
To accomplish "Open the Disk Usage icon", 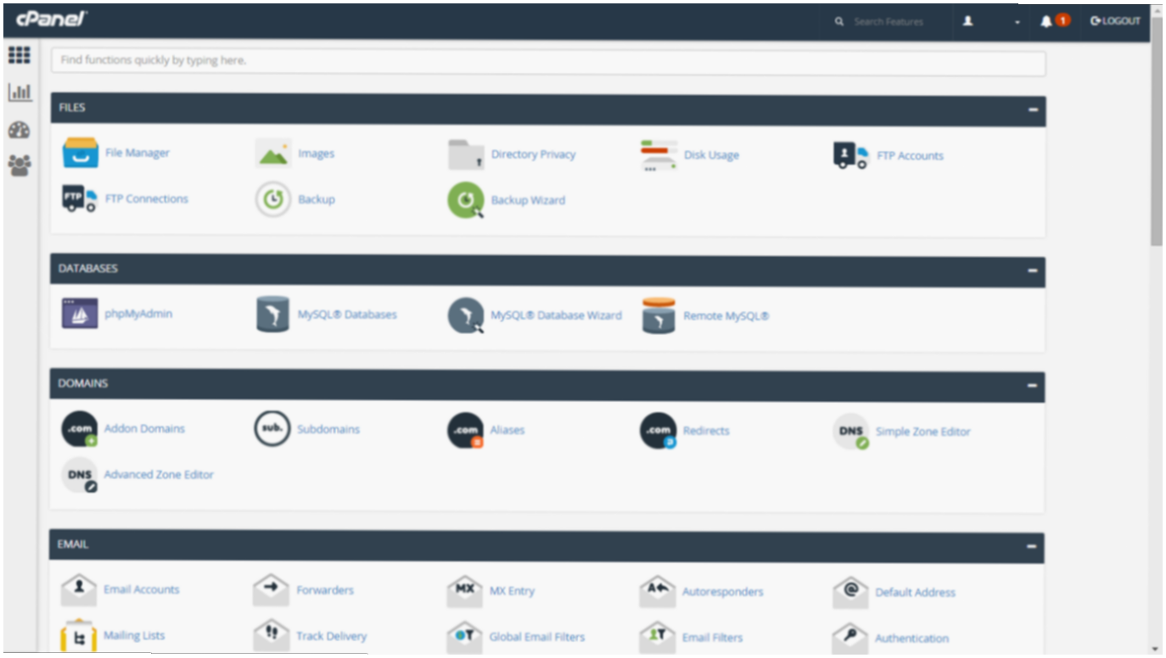I will click(659, 156).
